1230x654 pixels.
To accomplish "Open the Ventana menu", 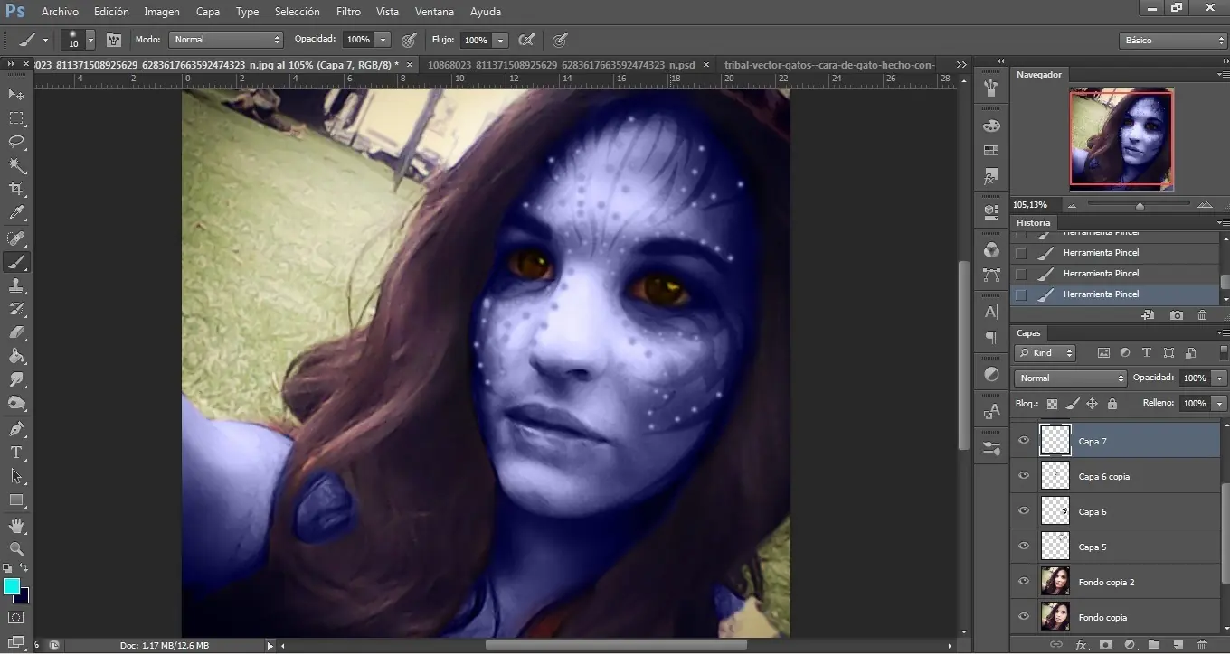I will coord(434,12).
